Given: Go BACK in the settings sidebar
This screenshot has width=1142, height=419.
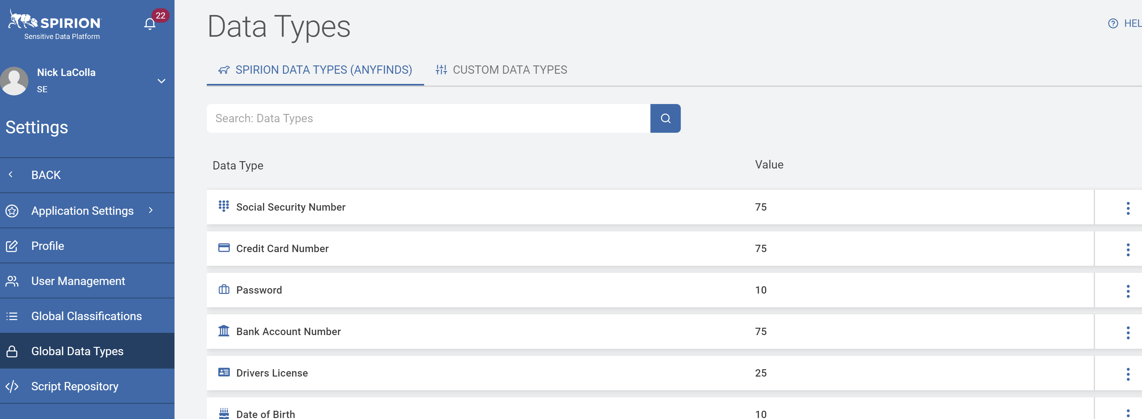Looking at the screenshot, I should click(x=46, y=175).
